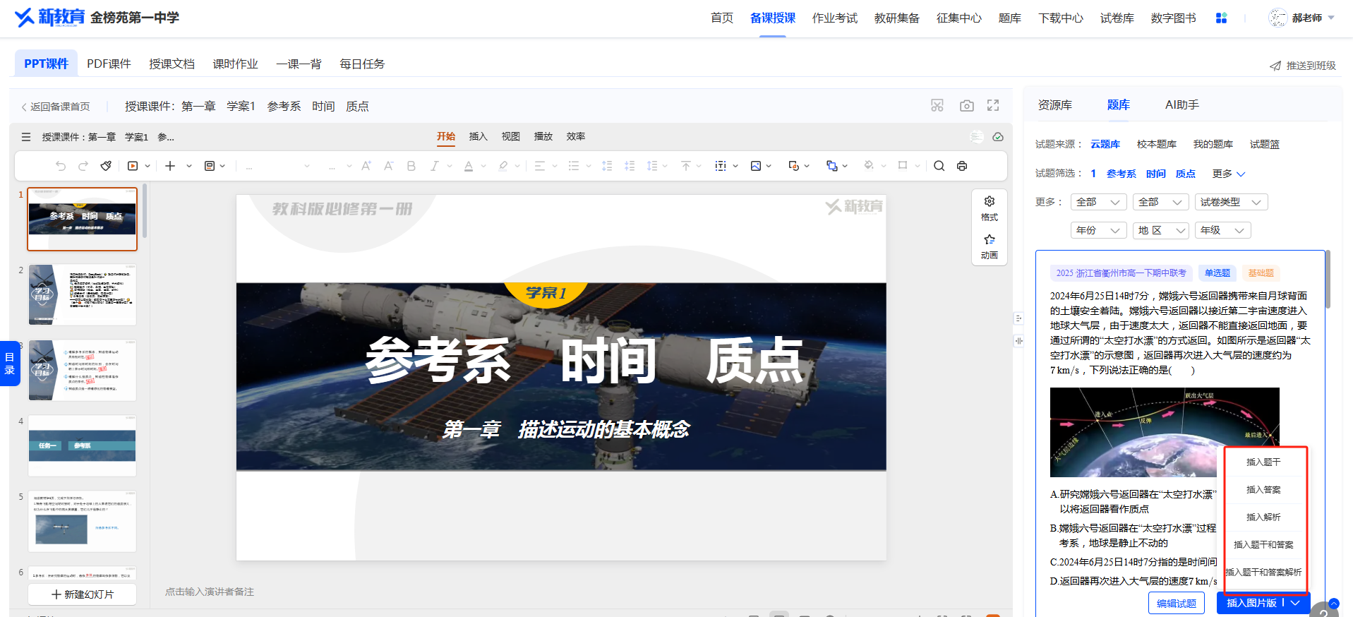The height and width of the screenshot is (617, 1353).
Task: Open the 年份 dropdown
Action: tap(1099, 230)
